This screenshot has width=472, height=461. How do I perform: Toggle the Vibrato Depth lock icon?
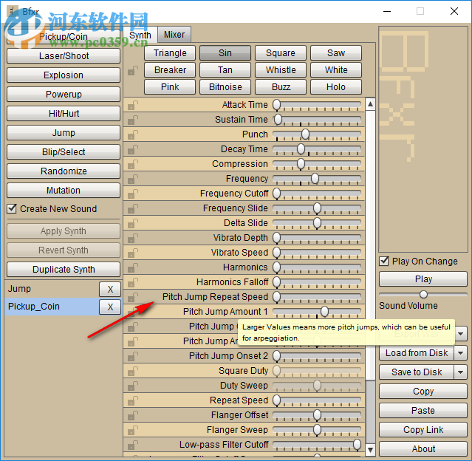pyautogui.click(x=133, y=238)
